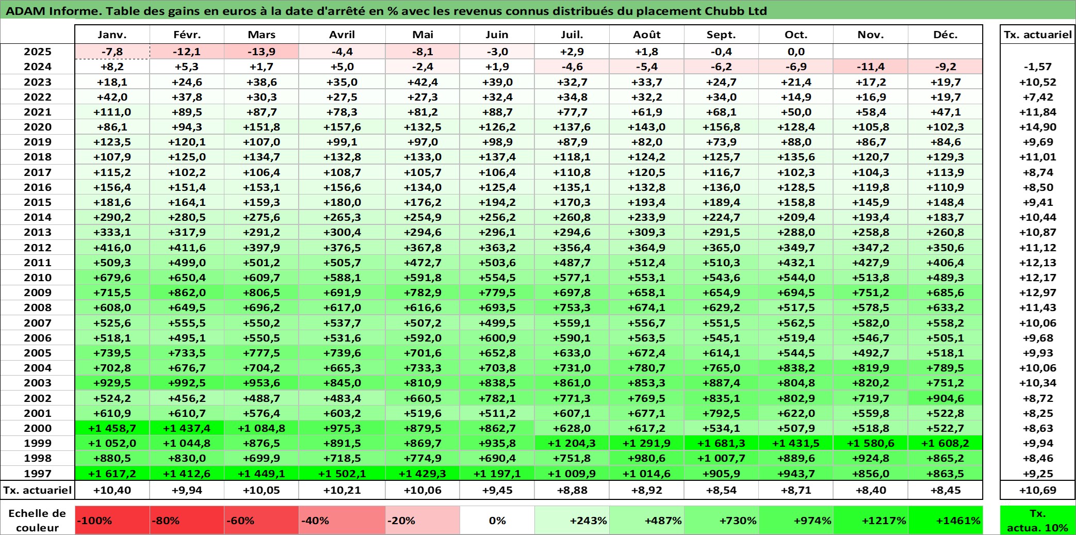Click the Mars column header
This screenshot has height=535, width=1076.
point(262,35)
